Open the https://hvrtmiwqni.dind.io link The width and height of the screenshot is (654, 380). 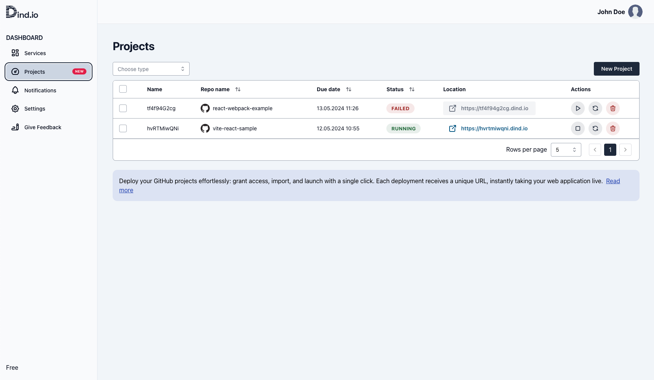[494, 128]
